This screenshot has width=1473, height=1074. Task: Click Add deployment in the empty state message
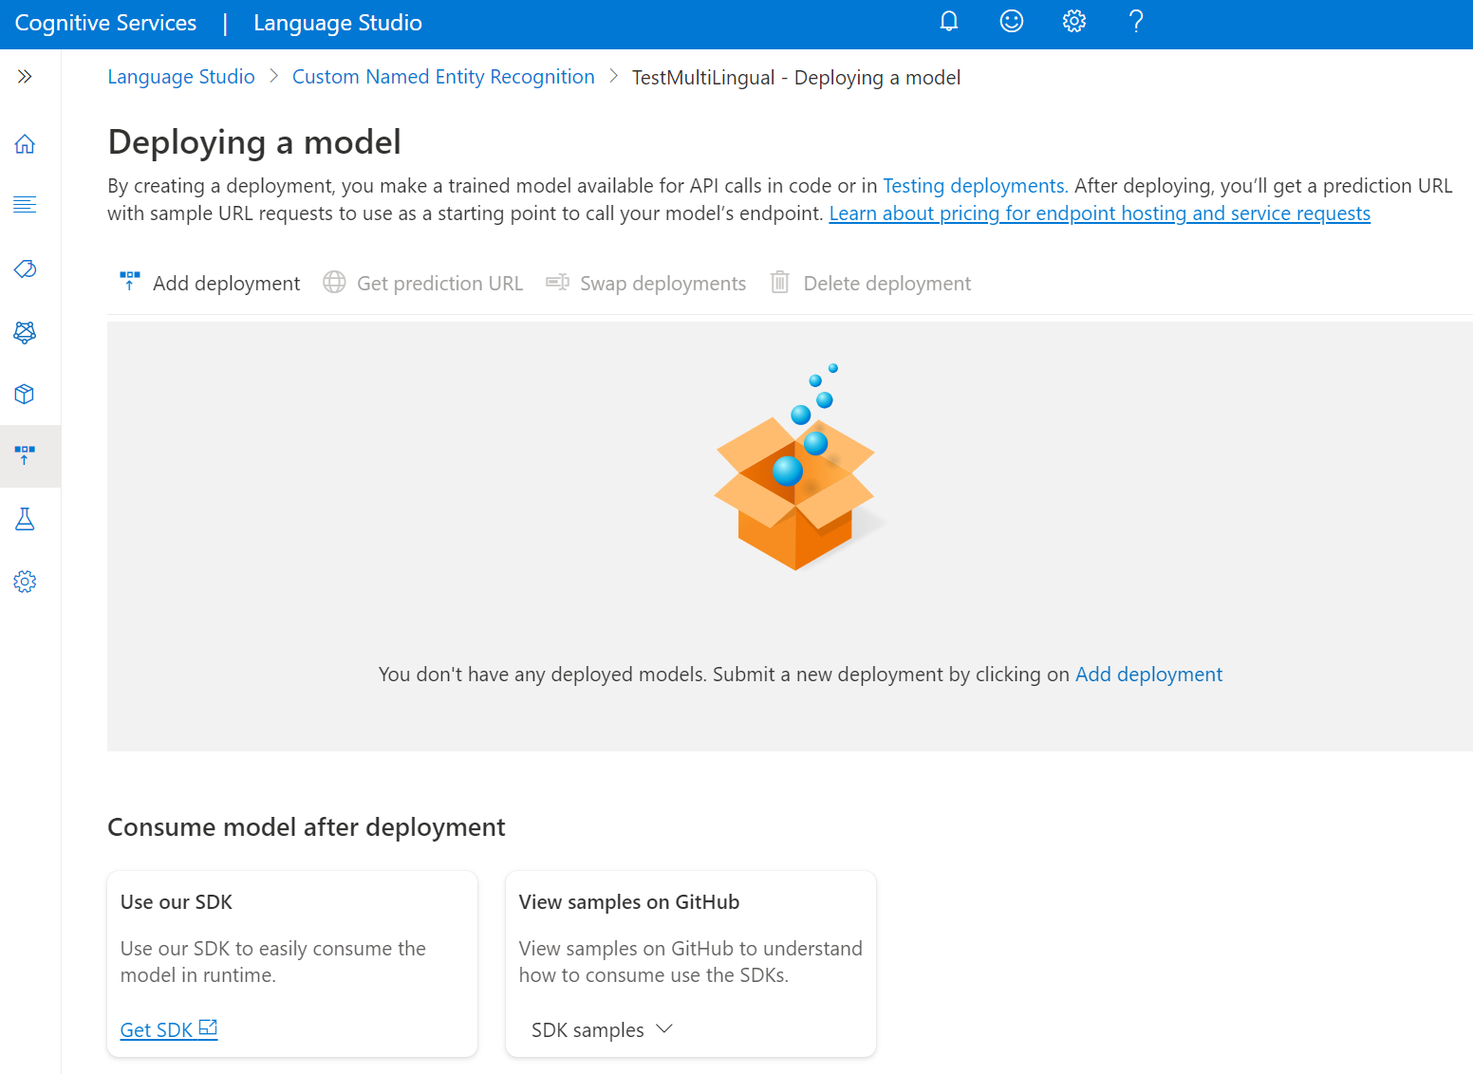[1148, 674]
